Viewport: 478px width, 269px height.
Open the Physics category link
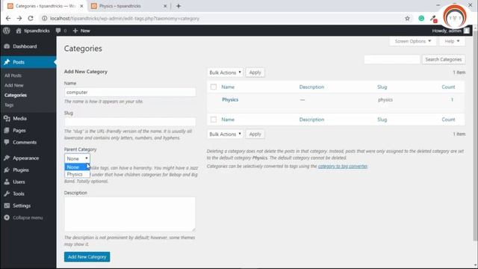tap(230, 99)
